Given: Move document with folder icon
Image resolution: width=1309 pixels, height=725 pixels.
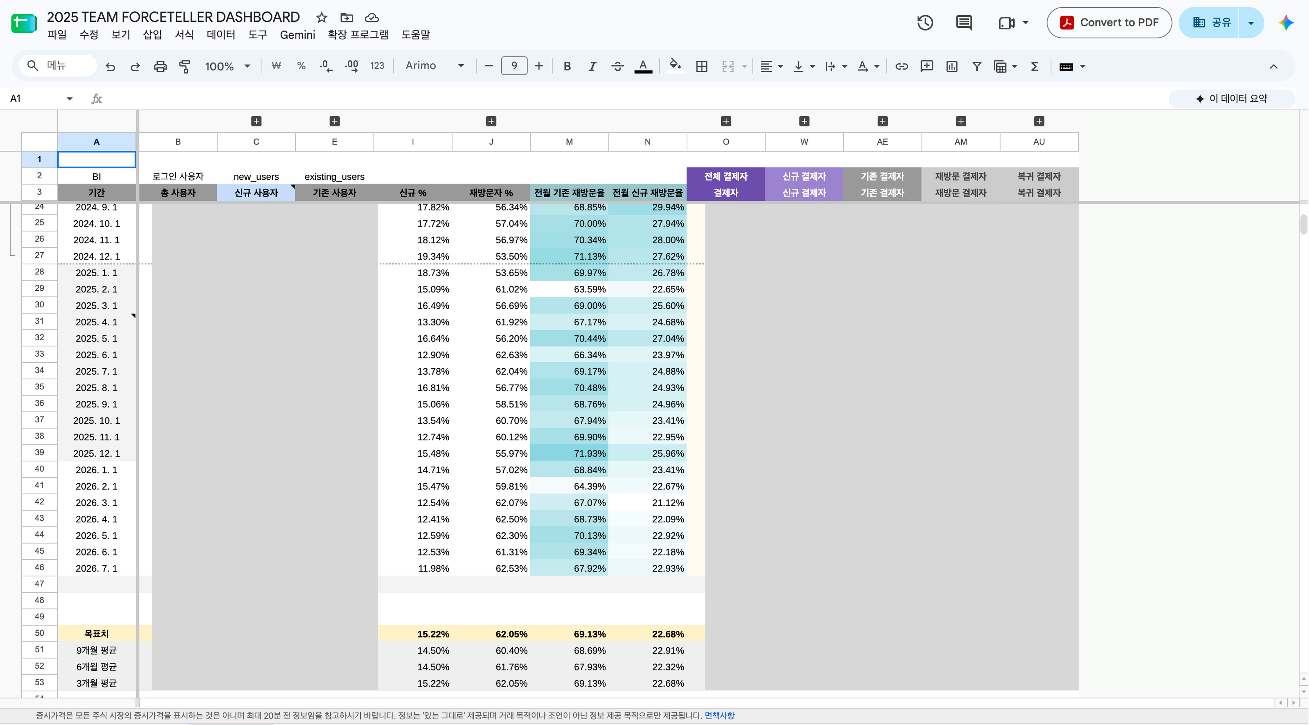Looking at the screenshot, I should 347,18.
